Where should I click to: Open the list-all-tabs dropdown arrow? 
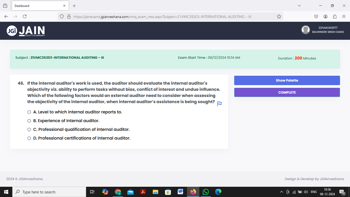299,6
